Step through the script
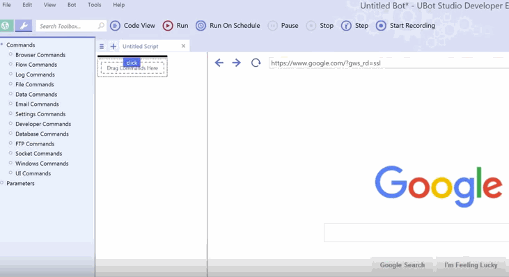Screen dimensions: 509x277 click(x=354, y=26)
